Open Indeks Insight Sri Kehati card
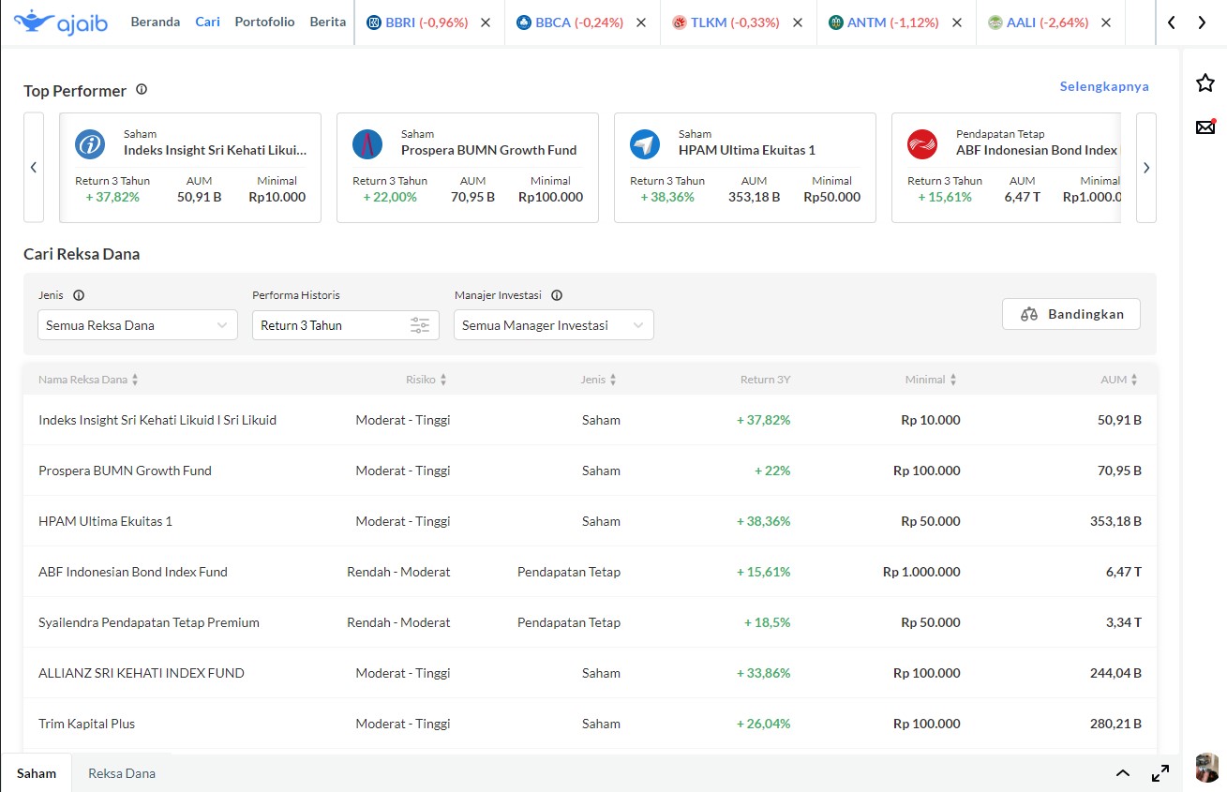The height and width of the screenshot is (792, 1227). point(190,168)
